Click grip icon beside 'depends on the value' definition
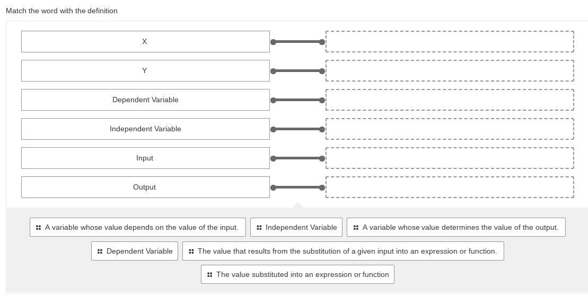This screenshot has height=296, width=588. 38,228
